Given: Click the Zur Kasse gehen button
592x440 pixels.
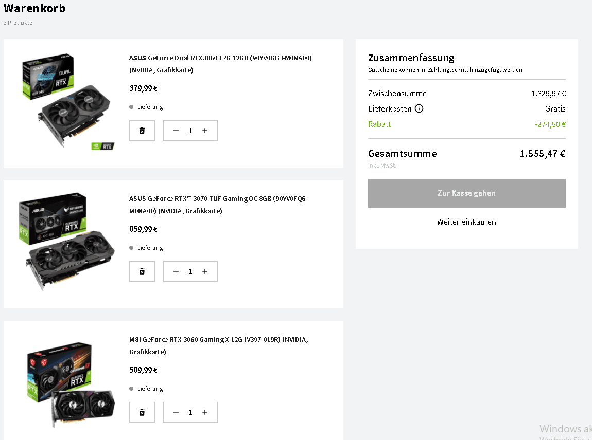Looking at the screenshot, I should pos(466,193).
